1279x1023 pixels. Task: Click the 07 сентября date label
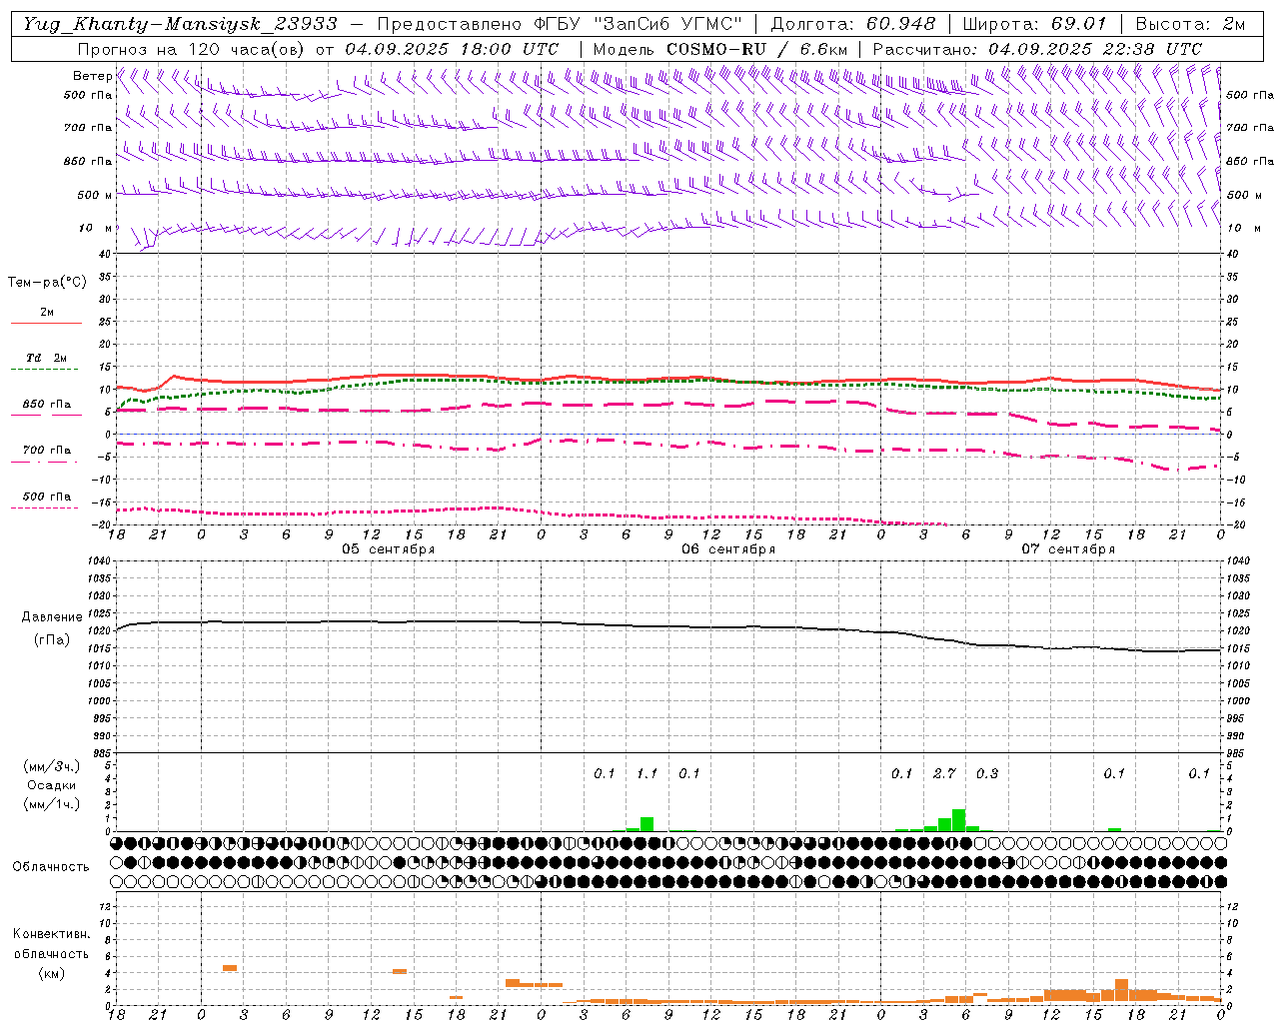coord(1068,549)
